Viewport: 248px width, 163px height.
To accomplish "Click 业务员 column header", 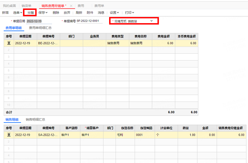I will tap(95, 36).
